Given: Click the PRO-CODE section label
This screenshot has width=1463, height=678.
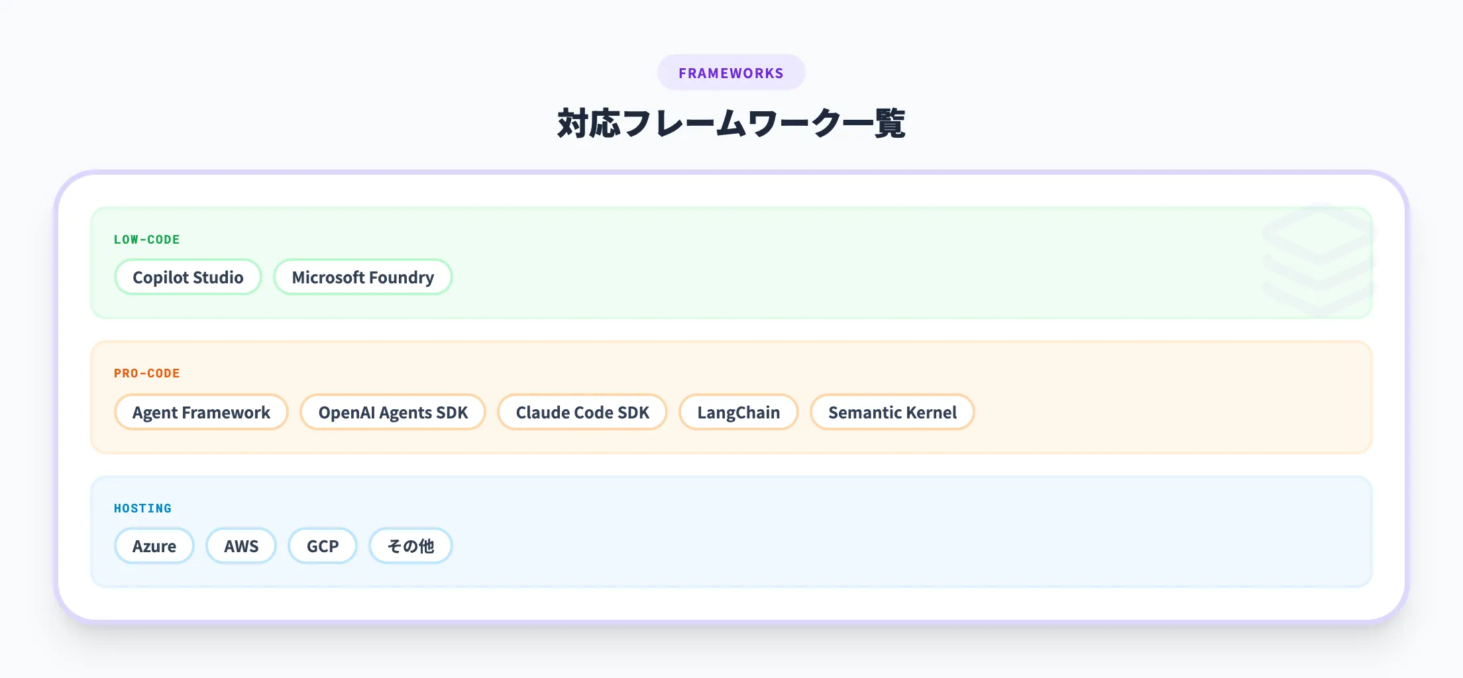Looking at the screenshot, I should click(x=146, y=373).
